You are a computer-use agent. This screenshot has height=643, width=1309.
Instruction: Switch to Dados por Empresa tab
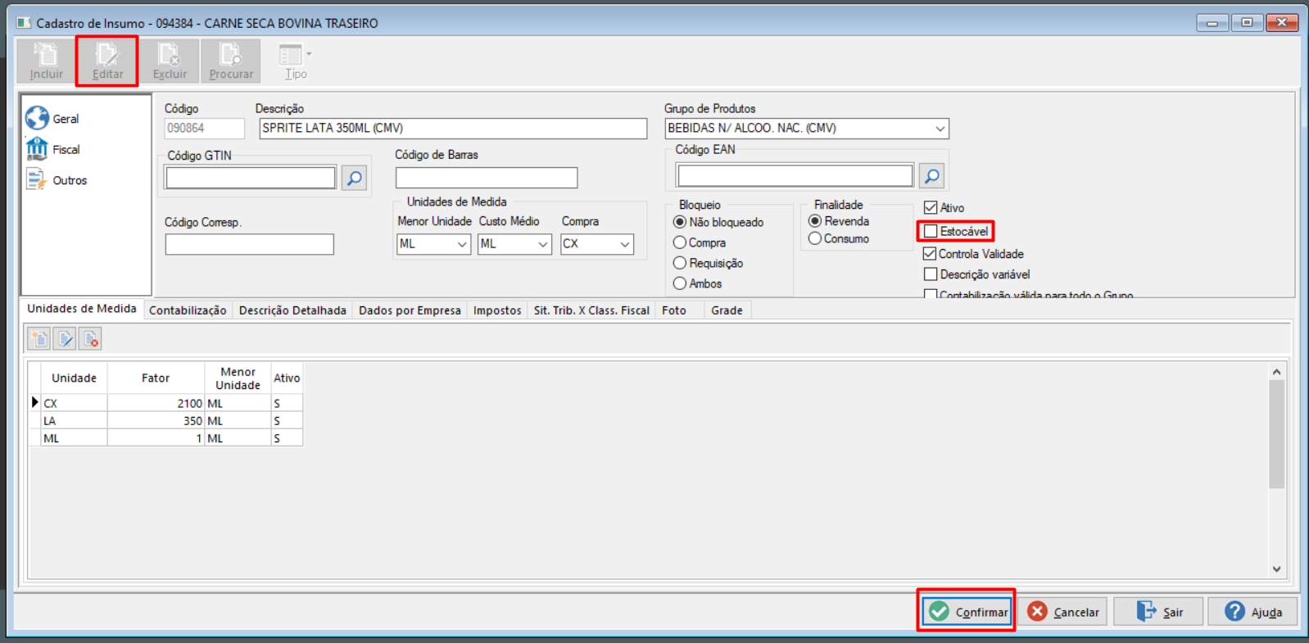410,310
